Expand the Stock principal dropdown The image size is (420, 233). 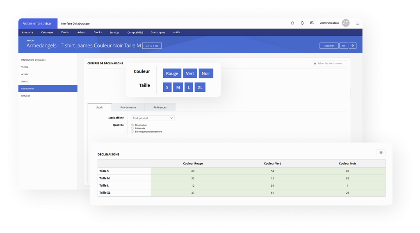[x=153, y=118]
